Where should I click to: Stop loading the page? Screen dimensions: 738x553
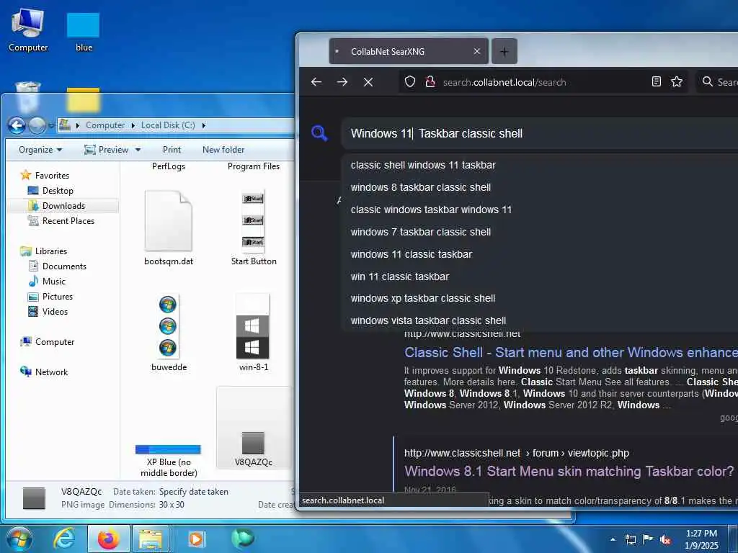(368, 82)
